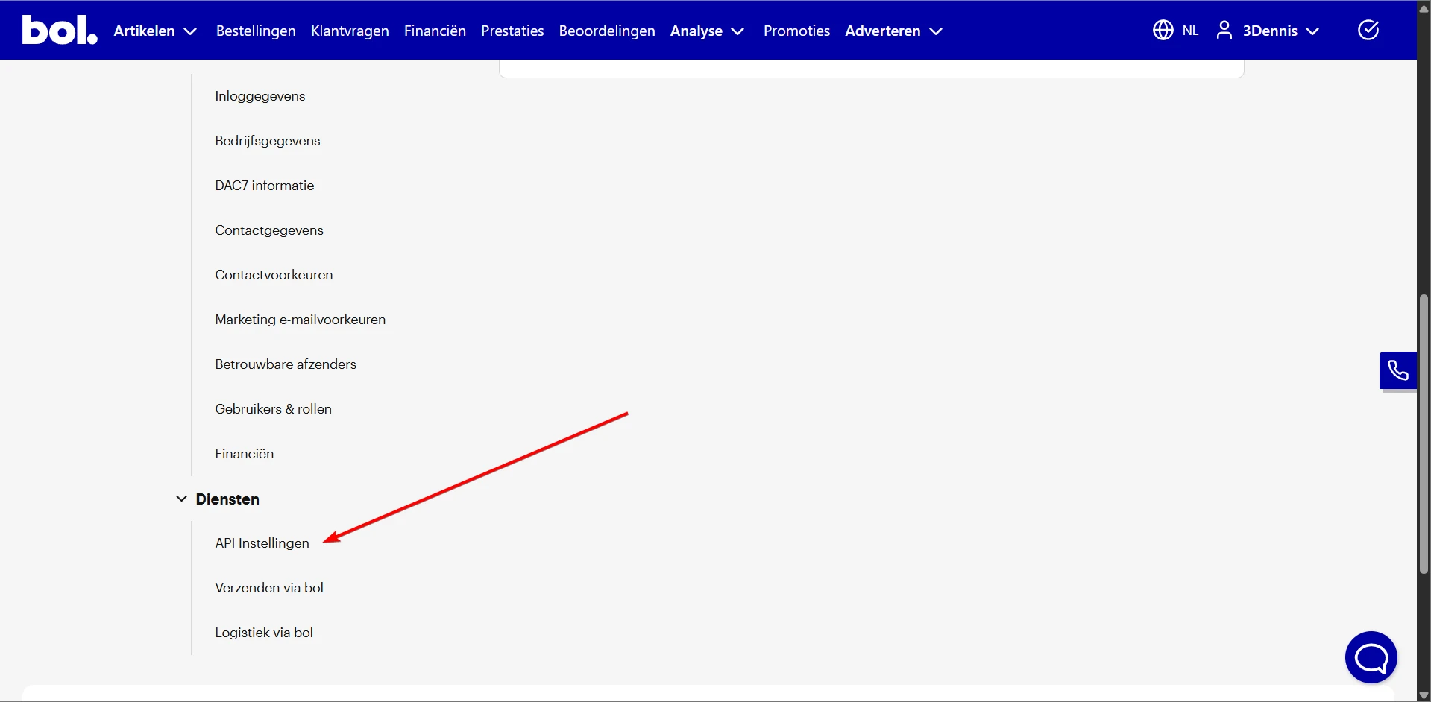Screen dimensions: 1431x702
Task: Open Verzenden via bol settings
Action: point(268,587)
